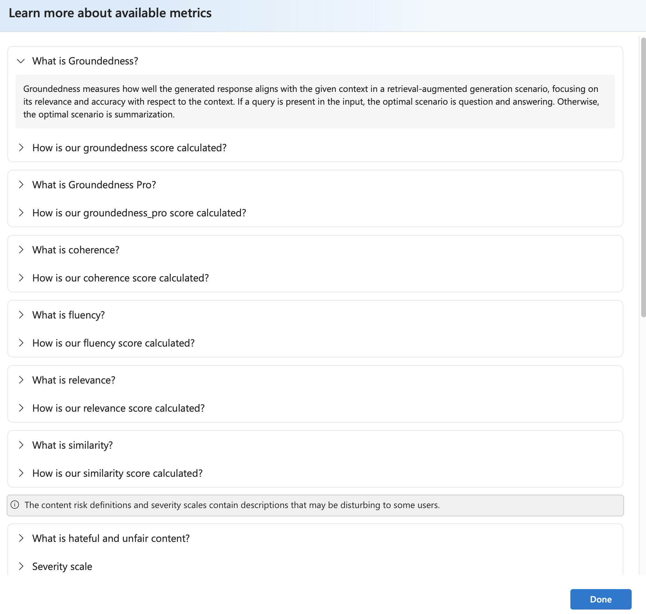Click the info icon in the content risk notice
646x614 pixels.
[15, 505]
